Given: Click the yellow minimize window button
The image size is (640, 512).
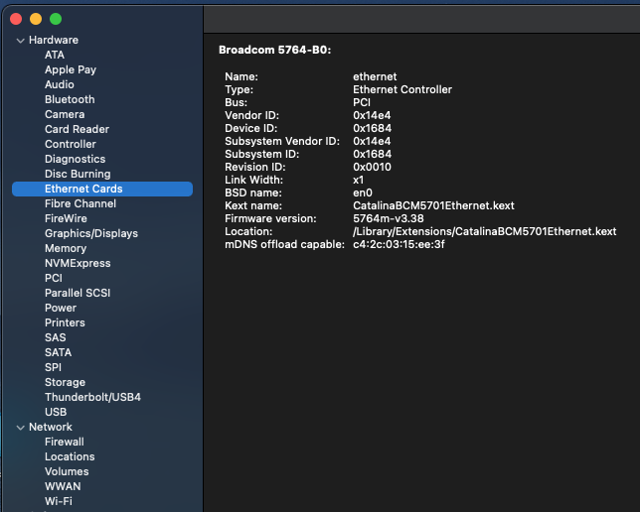Looking at the screenshot, I should coord(36,19).
